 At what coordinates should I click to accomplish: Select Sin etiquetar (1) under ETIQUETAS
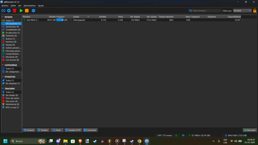coord(11,83)
